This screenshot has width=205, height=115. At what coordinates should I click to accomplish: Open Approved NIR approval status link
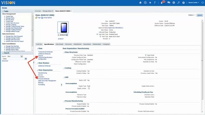116,28
